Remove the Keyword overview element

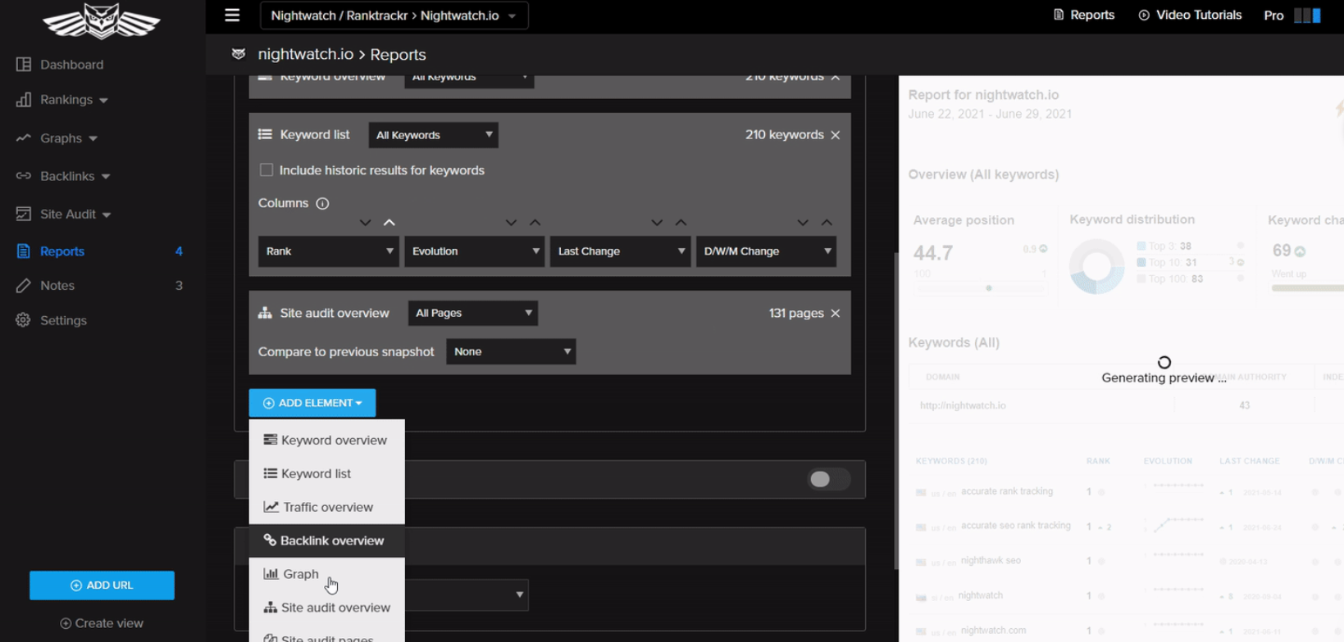[836, 77]
